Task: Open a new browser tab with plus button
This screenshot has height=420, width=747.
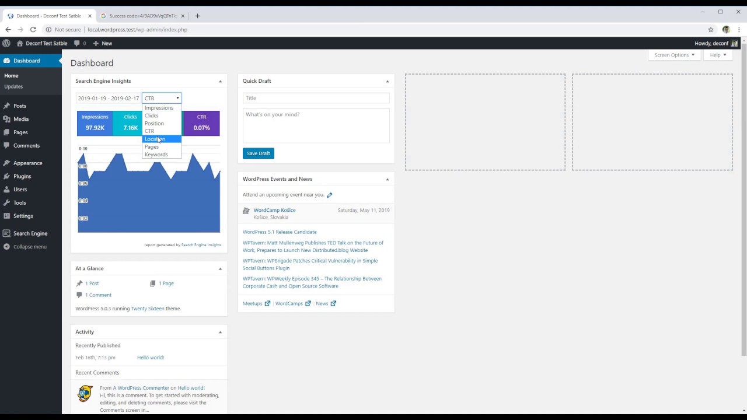Action: 197,16
